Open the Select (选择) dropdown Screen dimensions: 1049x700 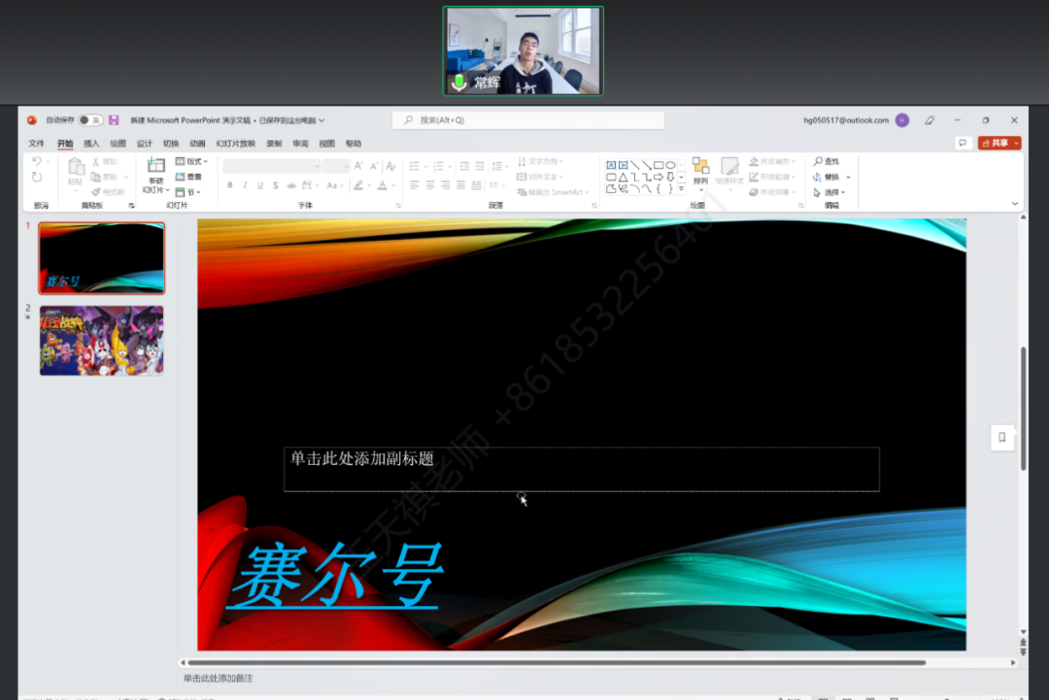[829, 192]
